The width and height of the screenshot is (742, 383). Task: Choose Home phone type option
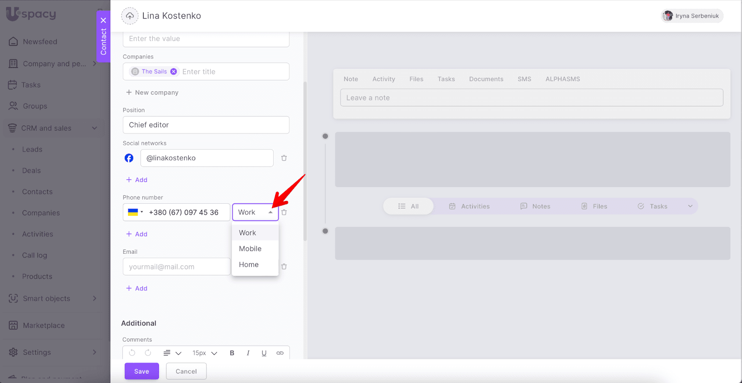[249, 264]
